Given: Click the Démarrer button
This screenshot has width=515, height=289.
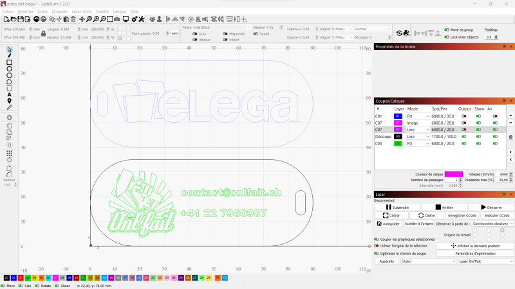Looking at the screenshot, I should pyautogui.click(x=491, y=207).
